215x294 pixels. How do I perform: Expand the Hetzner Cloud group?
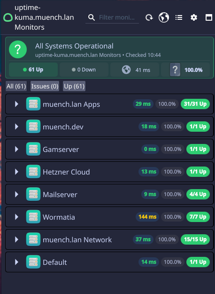pos(16,172)
